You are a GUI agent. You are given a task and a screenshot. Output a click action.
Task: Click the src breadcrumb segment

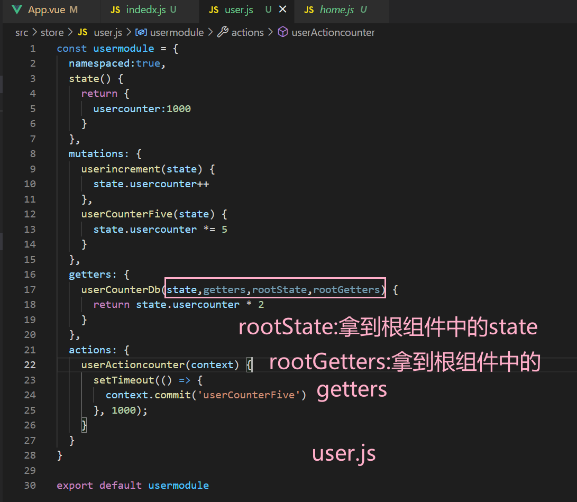point(22,32)
